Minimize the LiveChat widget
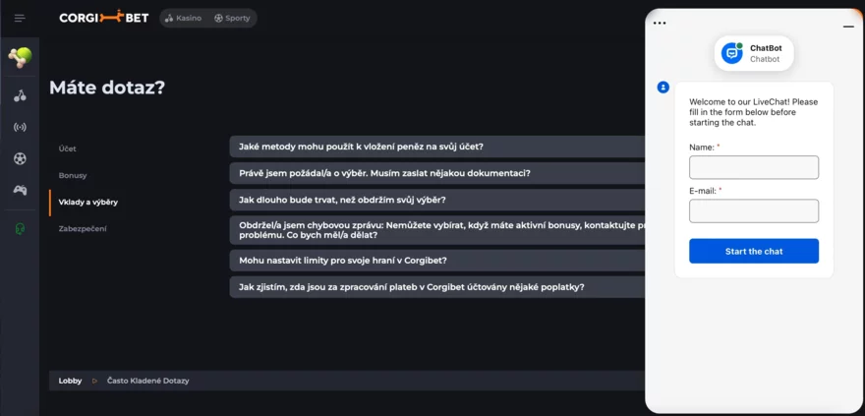Image resolution: width=865 pixels, height=416 pixels. coord(848,26)
